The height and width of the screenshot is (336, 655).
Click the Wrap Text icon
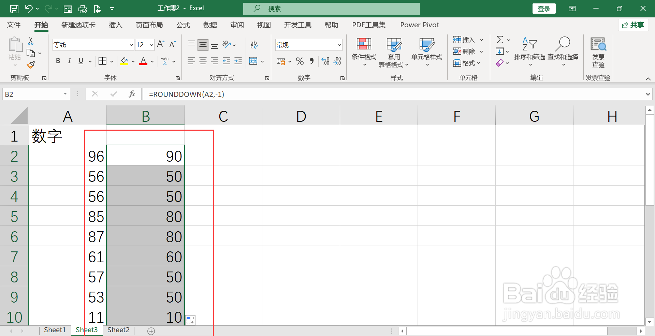[x=254, y=45]
